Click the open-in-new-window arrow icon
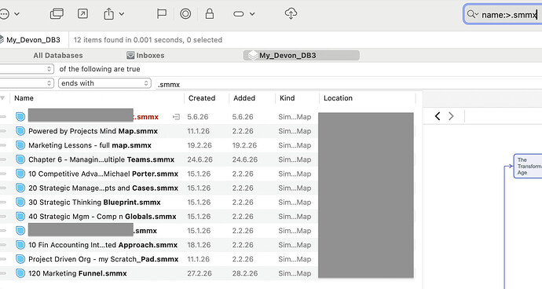The image size is (542, 289). coord(82,14)
